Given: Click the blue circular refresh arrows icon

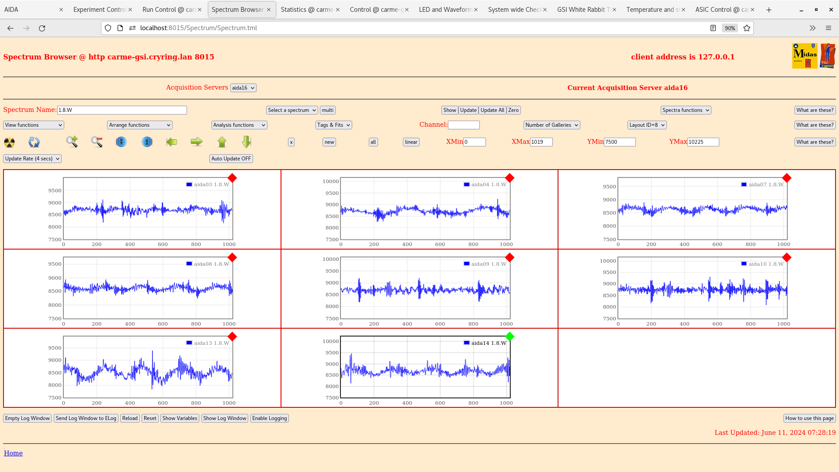Looking at the screenshot, I should (34, 142).
